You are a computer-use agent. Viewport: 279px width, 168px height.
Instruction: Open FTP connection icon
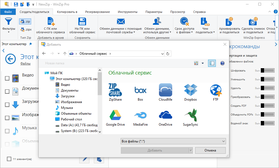point(216,92)
